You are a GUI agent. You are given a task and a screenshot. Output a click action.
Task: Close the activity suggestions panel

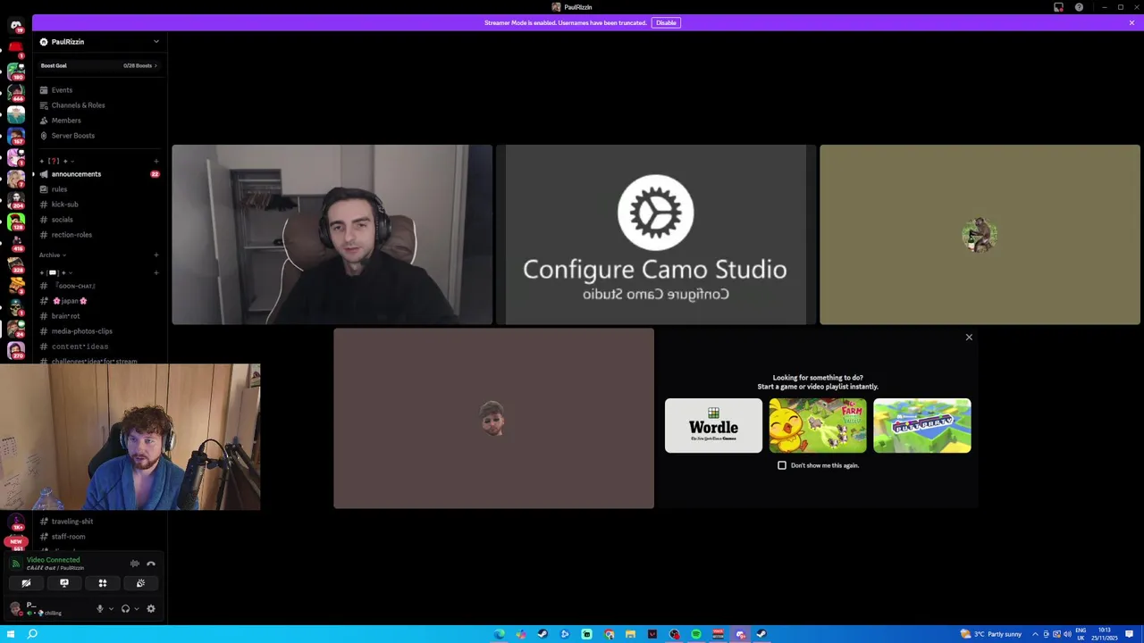pyautogui.click(x=969, y=338)
